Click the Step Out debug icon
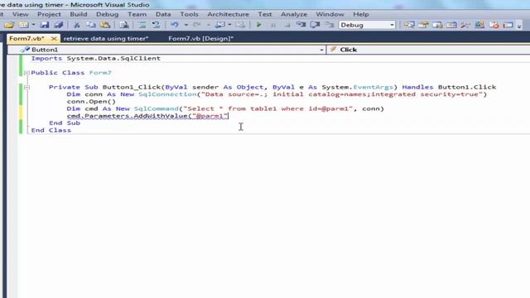 330,25
